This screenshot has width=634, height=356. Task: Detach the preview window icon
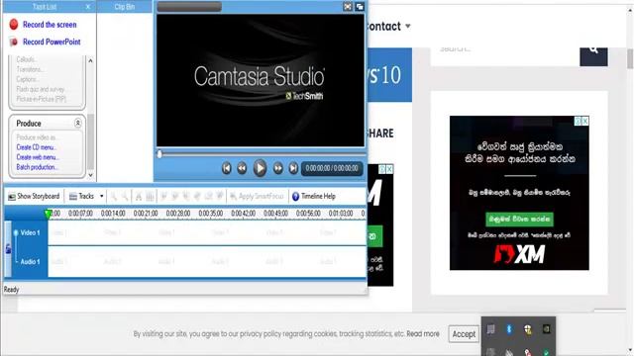[x=359, y=7]
